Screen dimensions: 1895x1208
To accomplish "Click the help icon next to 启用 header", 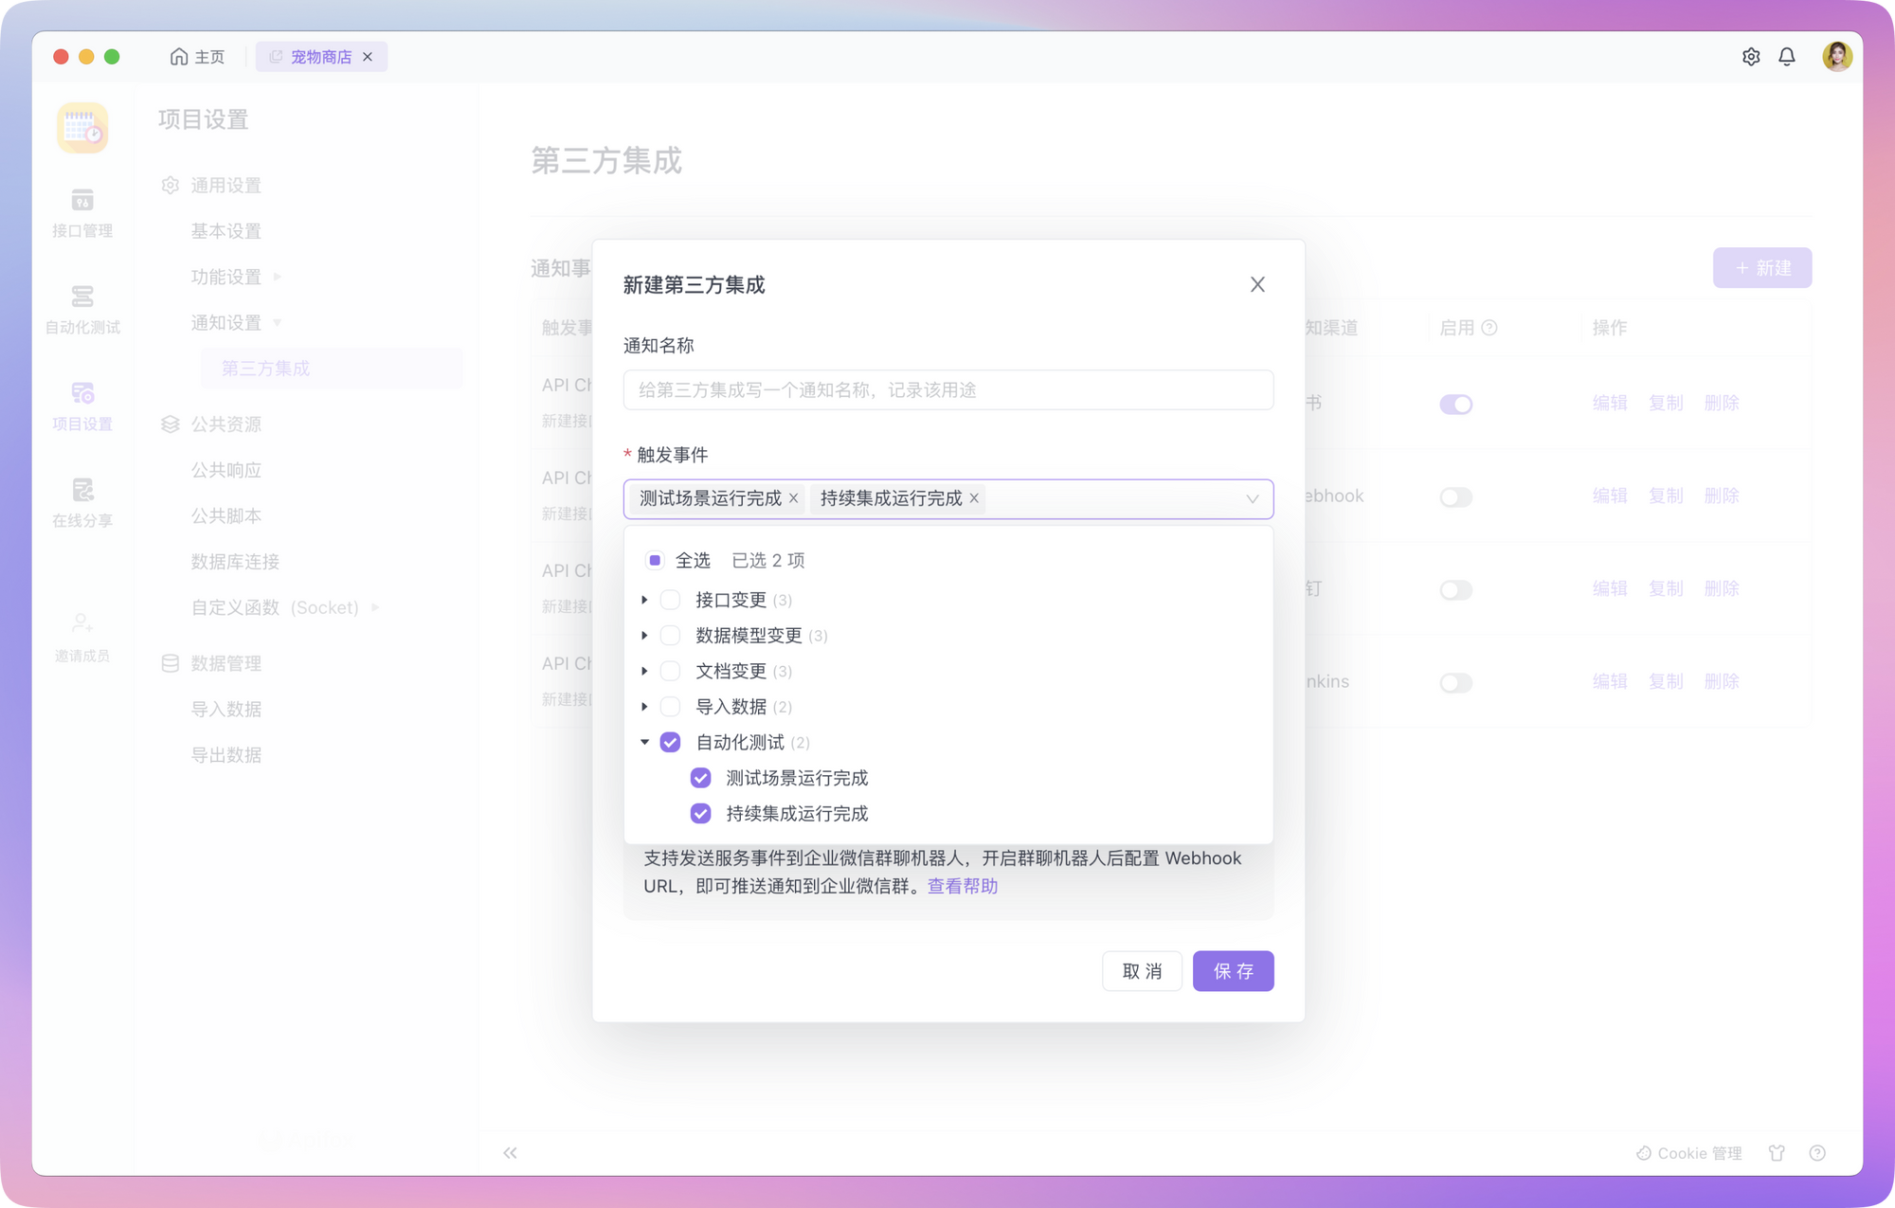I will tap(1489, 328).
